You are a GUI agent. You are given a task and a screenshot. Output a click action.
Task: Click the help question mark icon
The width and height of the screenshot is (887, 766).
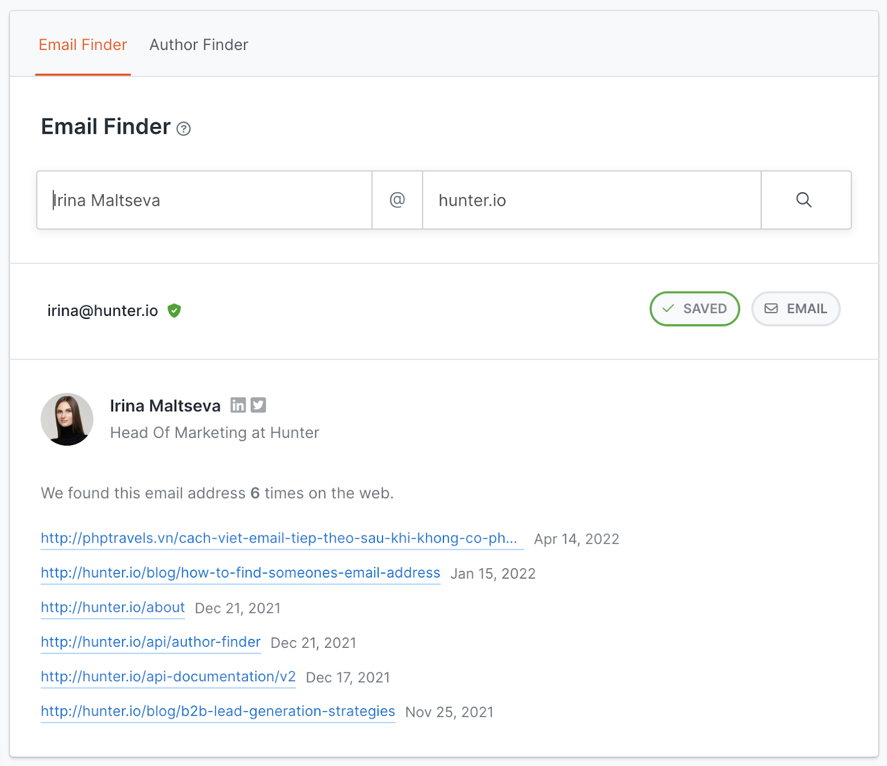pyautogui.click(x=183, y=129)
